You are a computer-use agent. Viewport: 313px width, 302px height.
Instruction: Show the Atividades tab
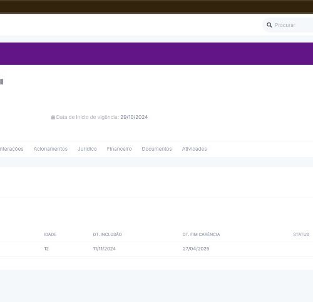tap(194, 149)
